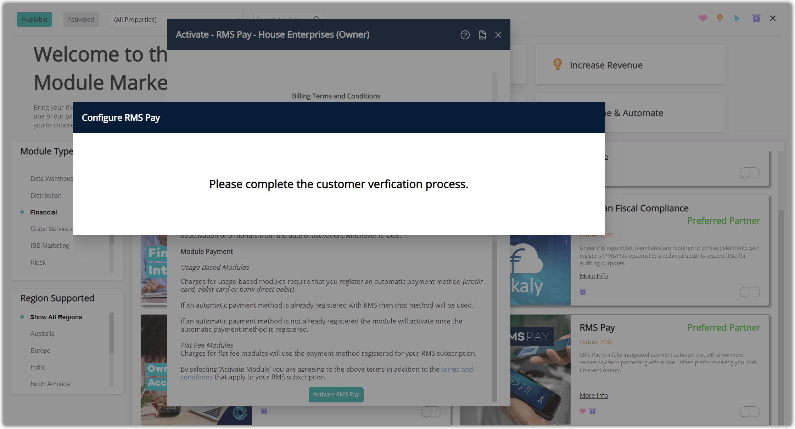Open More Info for RMS Pay
Viewport: 795px width, 429px height.
(594, 395)
